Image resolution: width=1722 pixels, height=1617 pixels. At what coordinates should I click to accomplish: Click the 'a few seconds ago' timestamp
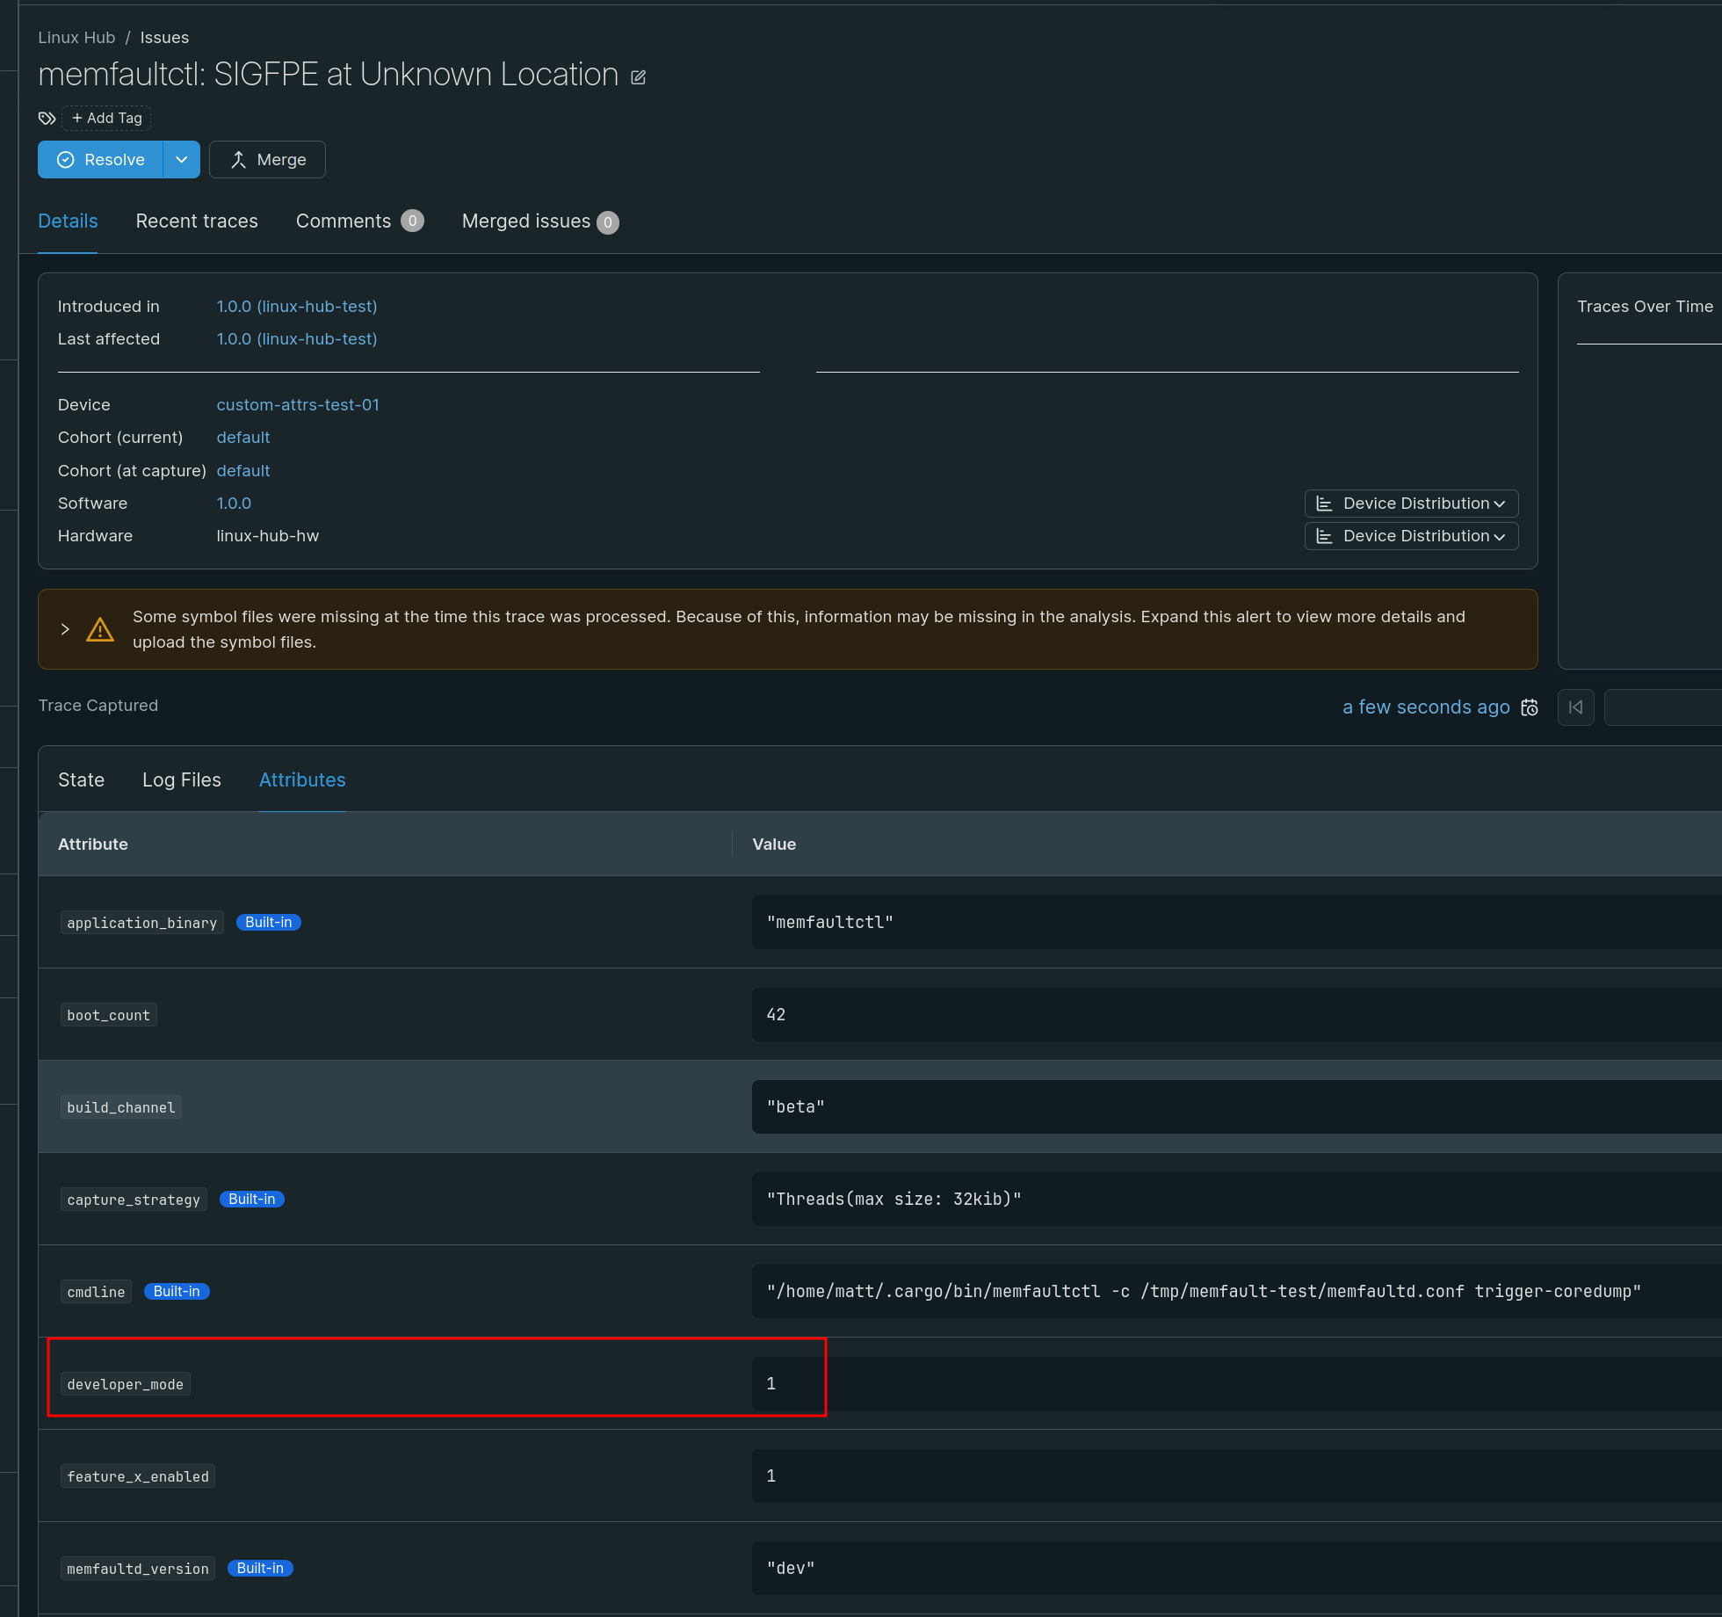coord(1426,707)
